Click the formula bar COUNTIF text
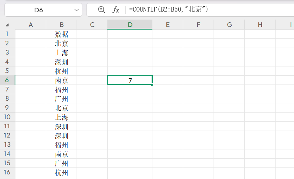 point(168,9)
